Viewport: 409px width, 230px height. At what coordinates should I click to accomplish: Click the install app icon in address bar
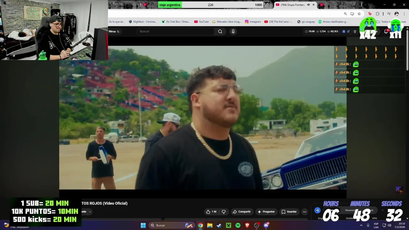pyautogui.click(x=352, y=14)
